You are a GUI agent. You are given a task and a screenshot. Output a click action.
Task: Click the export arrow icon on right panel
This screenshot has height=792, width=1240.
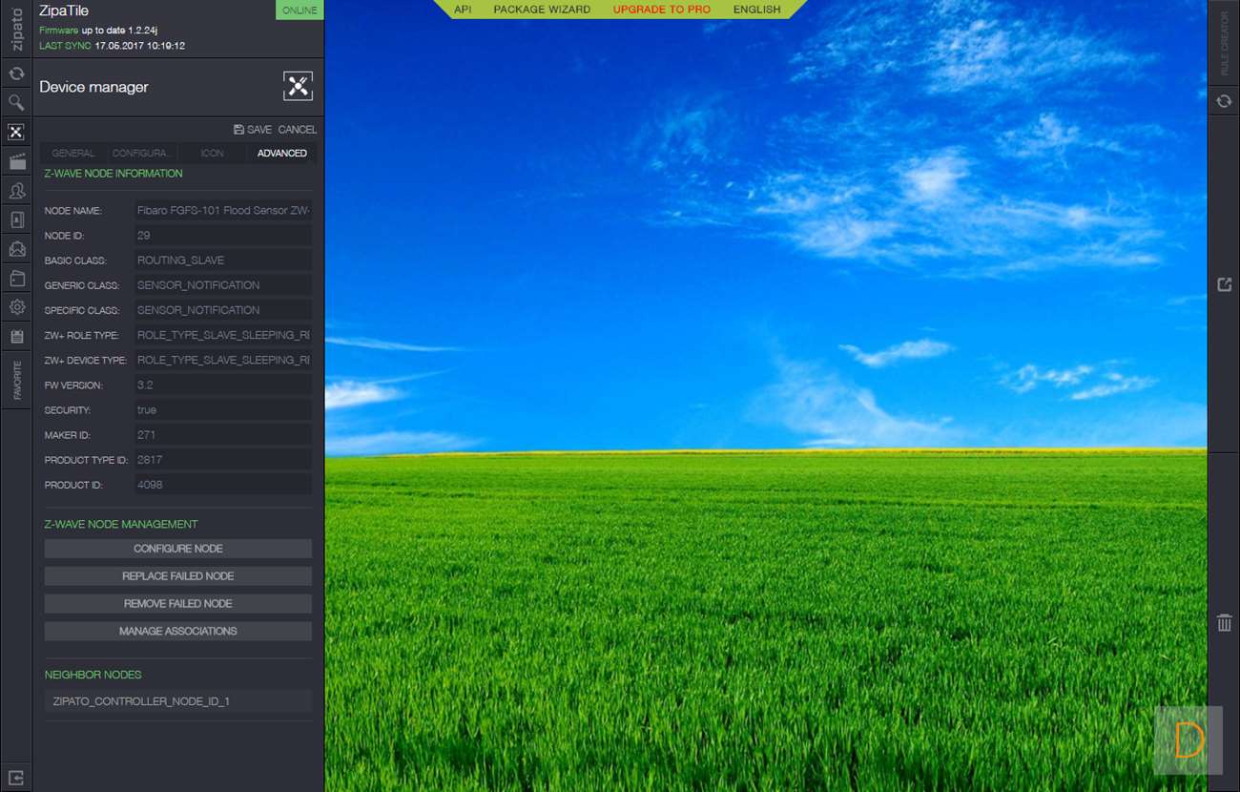pyautogui.click(x=1224, y=284)
